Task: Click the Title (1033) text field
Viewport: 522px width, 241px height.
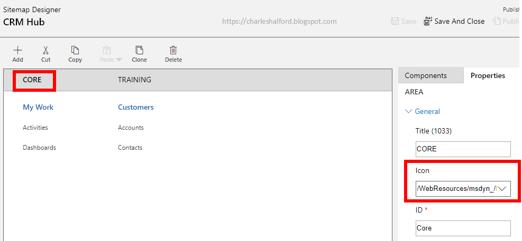Action: coord(463,149)
